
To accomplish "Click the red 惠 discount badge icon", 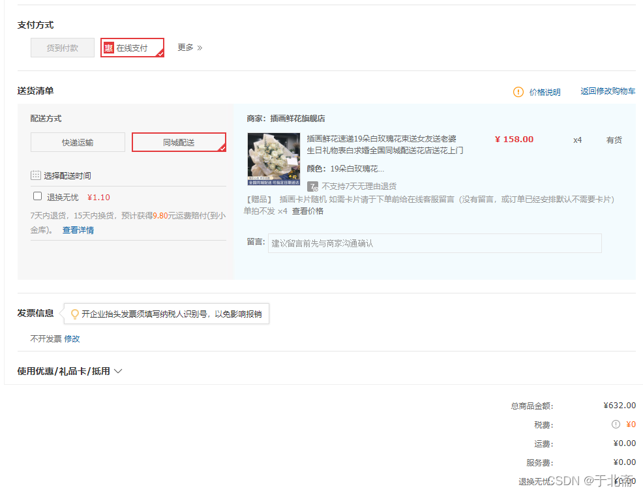I will [x=109, y=48].
